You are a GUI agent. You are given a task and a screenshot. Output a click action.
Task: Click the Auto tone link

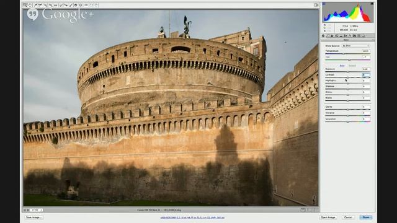(x=342, y=66)
